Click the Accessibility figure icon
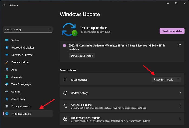 pyautogui.click(x=7, y=99)
